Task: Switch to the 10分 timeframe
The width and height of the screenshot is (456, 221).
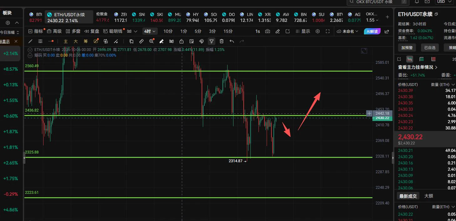Action: coord(168,31)
